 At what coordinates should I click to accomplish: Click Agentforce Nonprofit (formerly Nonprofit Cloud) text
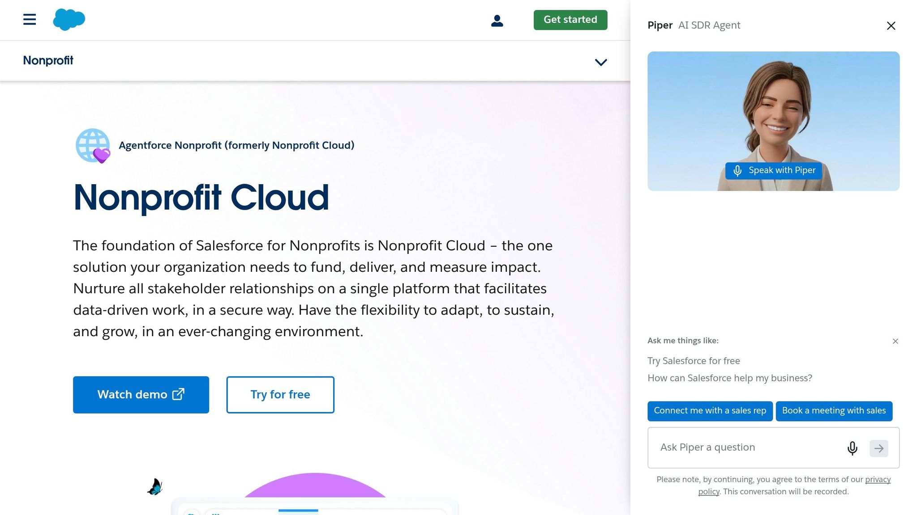pos(236,145)
